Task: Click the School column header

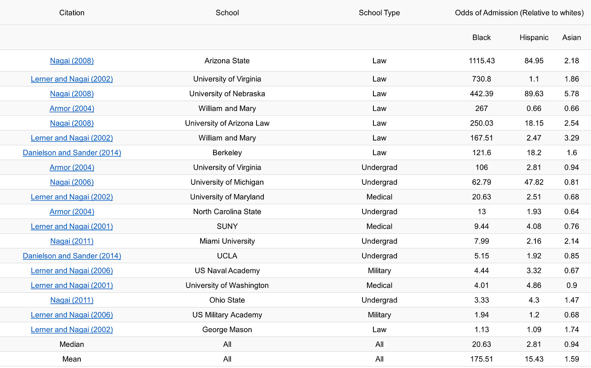Action: pos(227,13)
